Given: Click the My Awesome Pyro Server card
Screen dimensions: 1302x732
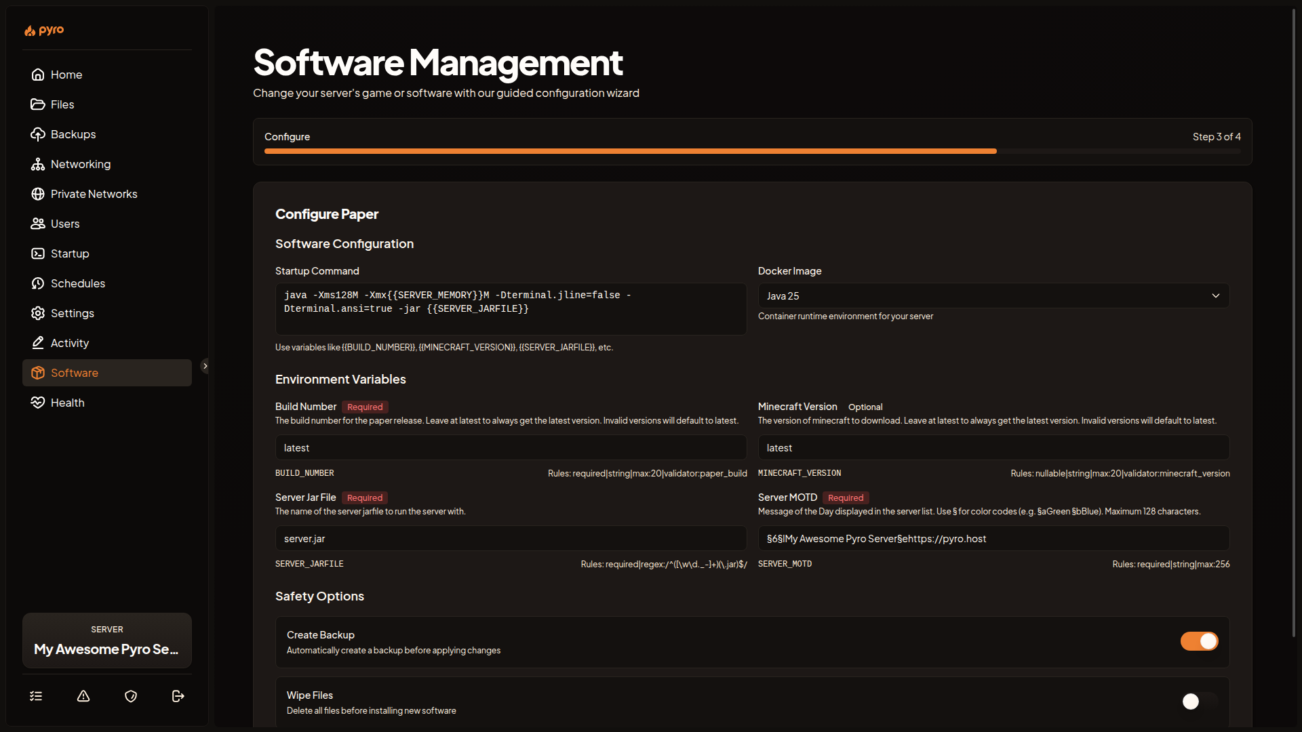Looking at the screenshot, I should (x=107, y=640).
